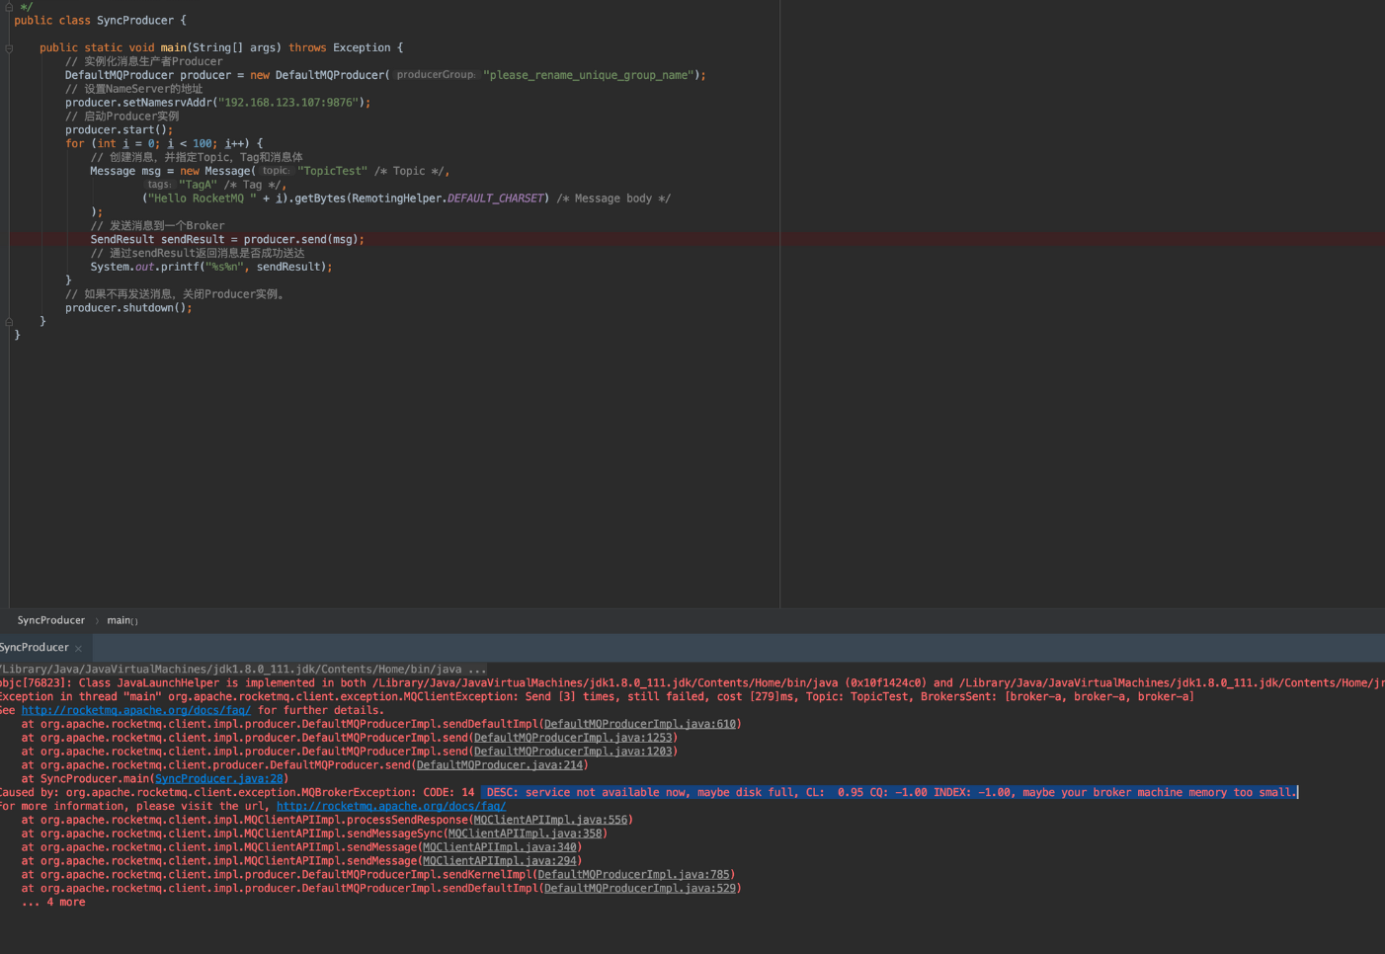Open SyncProducer.java:28 stack trace link

coord(218,779)
